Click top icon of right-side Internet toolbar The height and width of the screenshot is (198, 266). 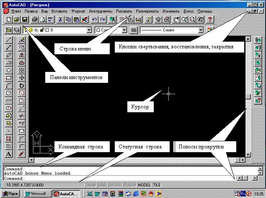(258, 40)
